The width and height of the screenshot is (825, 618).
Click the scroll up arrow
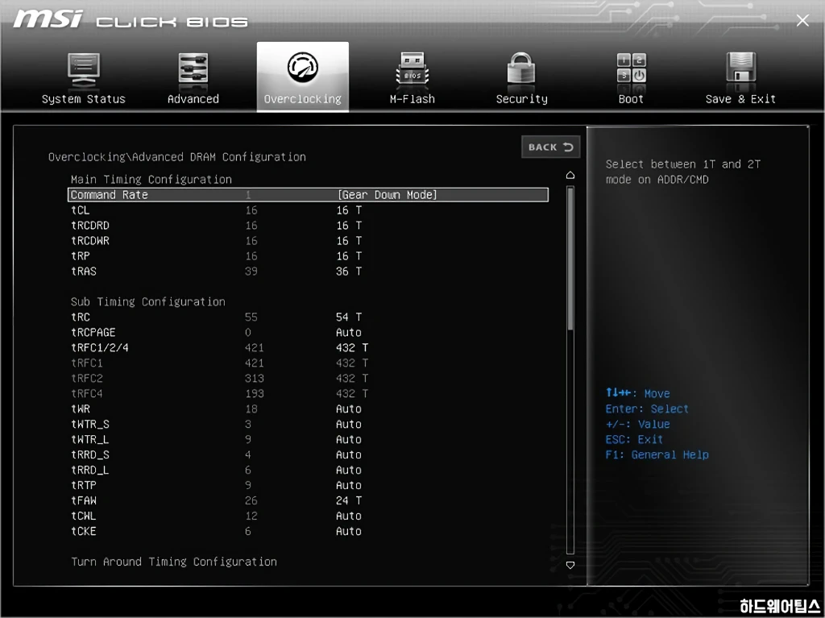(x=570, y=176)
